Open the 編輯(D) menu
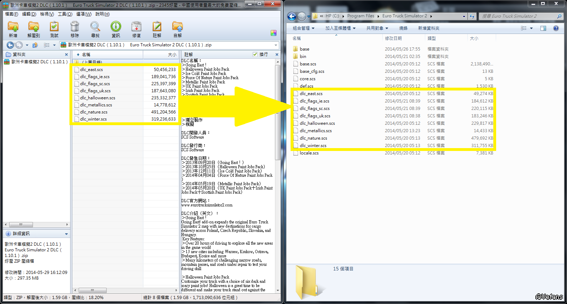Image resolution: width=567 pixels, height=304 pixels. tap(29, 14)
